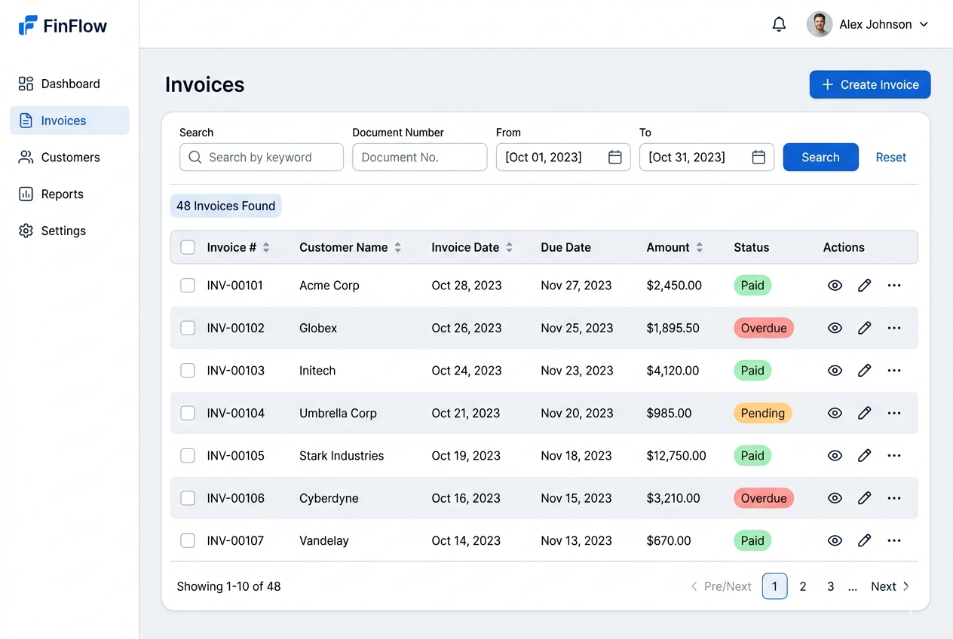Open more actions menu for INV-00105

click(x=894, y=455)
